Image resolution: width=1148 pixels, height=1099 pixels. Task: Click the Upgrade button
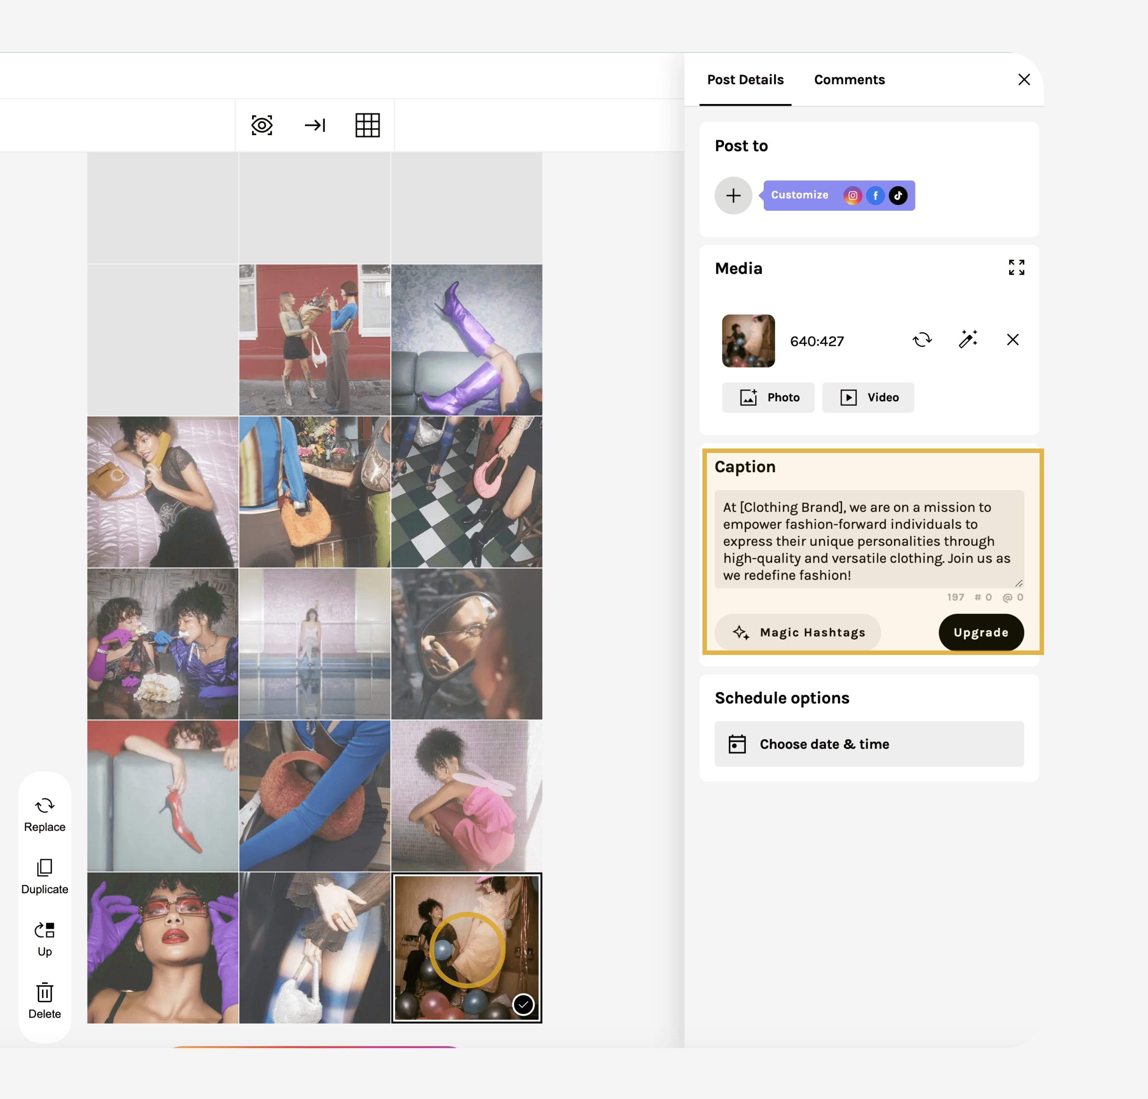tap(981, 632)
